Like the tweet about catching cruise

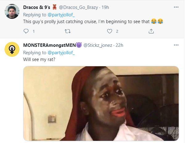click(109, 31)
